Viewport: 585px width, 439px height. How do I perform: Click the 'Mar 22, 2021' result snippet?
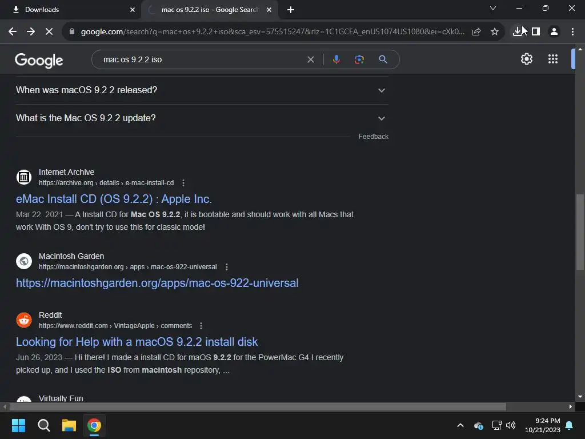[185, 221]
